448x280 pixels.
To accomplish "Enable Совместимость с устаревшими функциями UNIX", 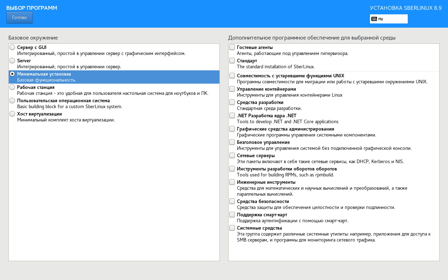I will pos(232,76).
